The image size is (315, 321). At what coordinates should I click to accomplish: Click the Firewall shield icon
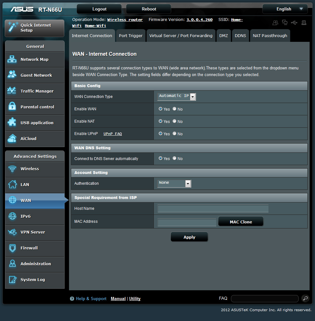point(12,248)
